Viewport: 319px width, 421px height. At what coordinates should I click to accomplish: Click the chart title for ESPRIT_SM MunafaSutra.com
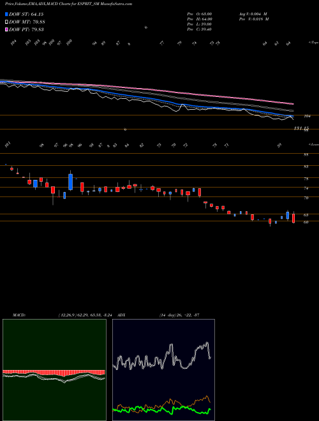[x=68, y=4]
